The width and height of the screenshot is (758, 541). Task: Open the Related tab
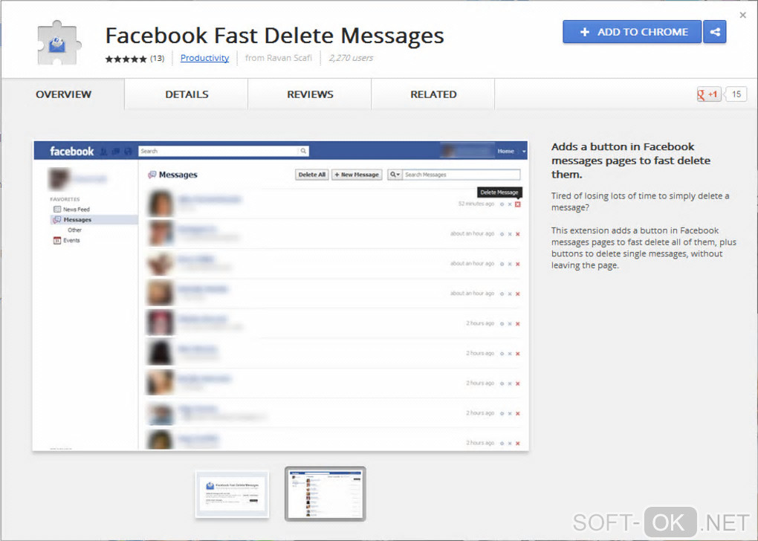coord(433,94)
